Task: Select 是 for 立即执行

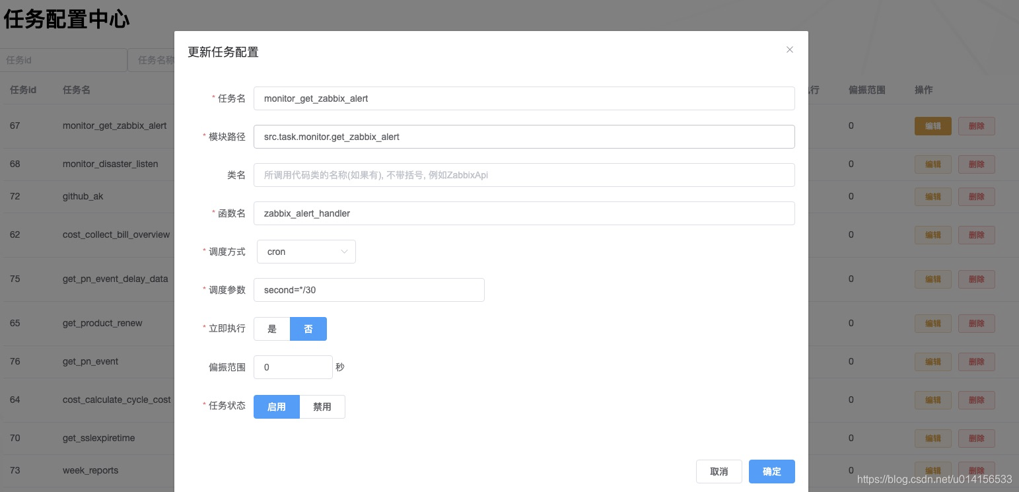Action: click(272, 329)
